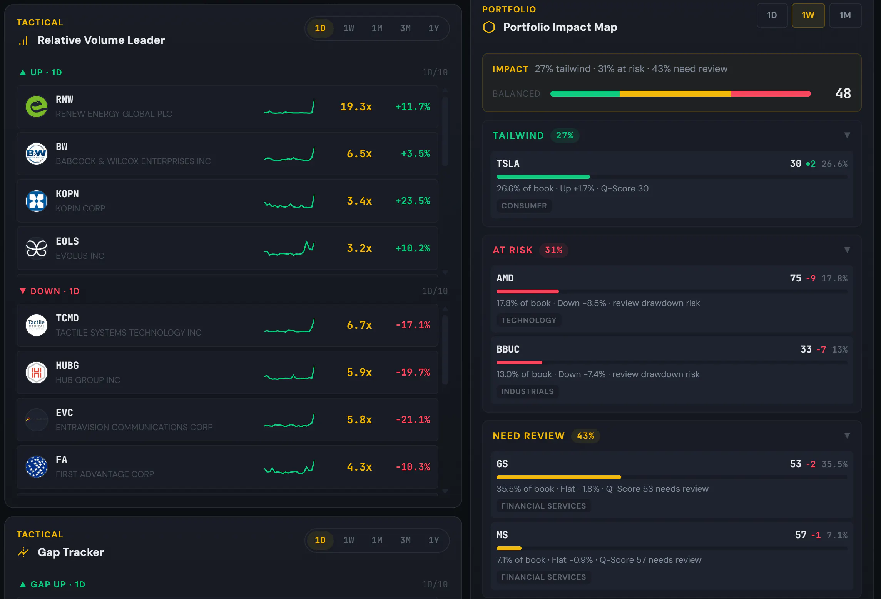Click the green UP triangle marker
881x599 pixels.
[23, 72]
